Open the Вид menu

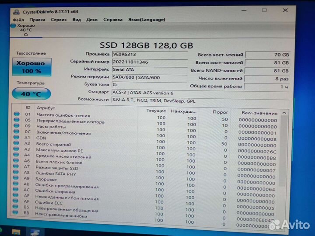pos(77,20)
